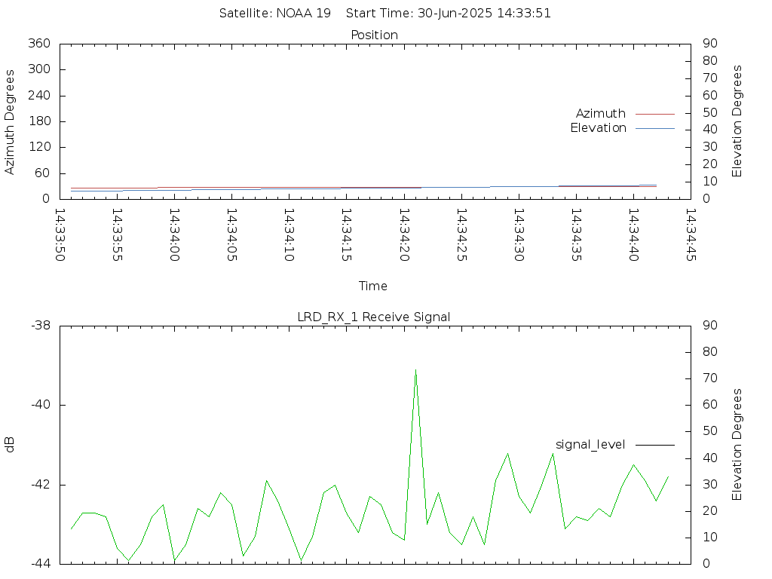
Task: Click the 'Azimuth Degrees' axis label
Action: pos(9,122)
